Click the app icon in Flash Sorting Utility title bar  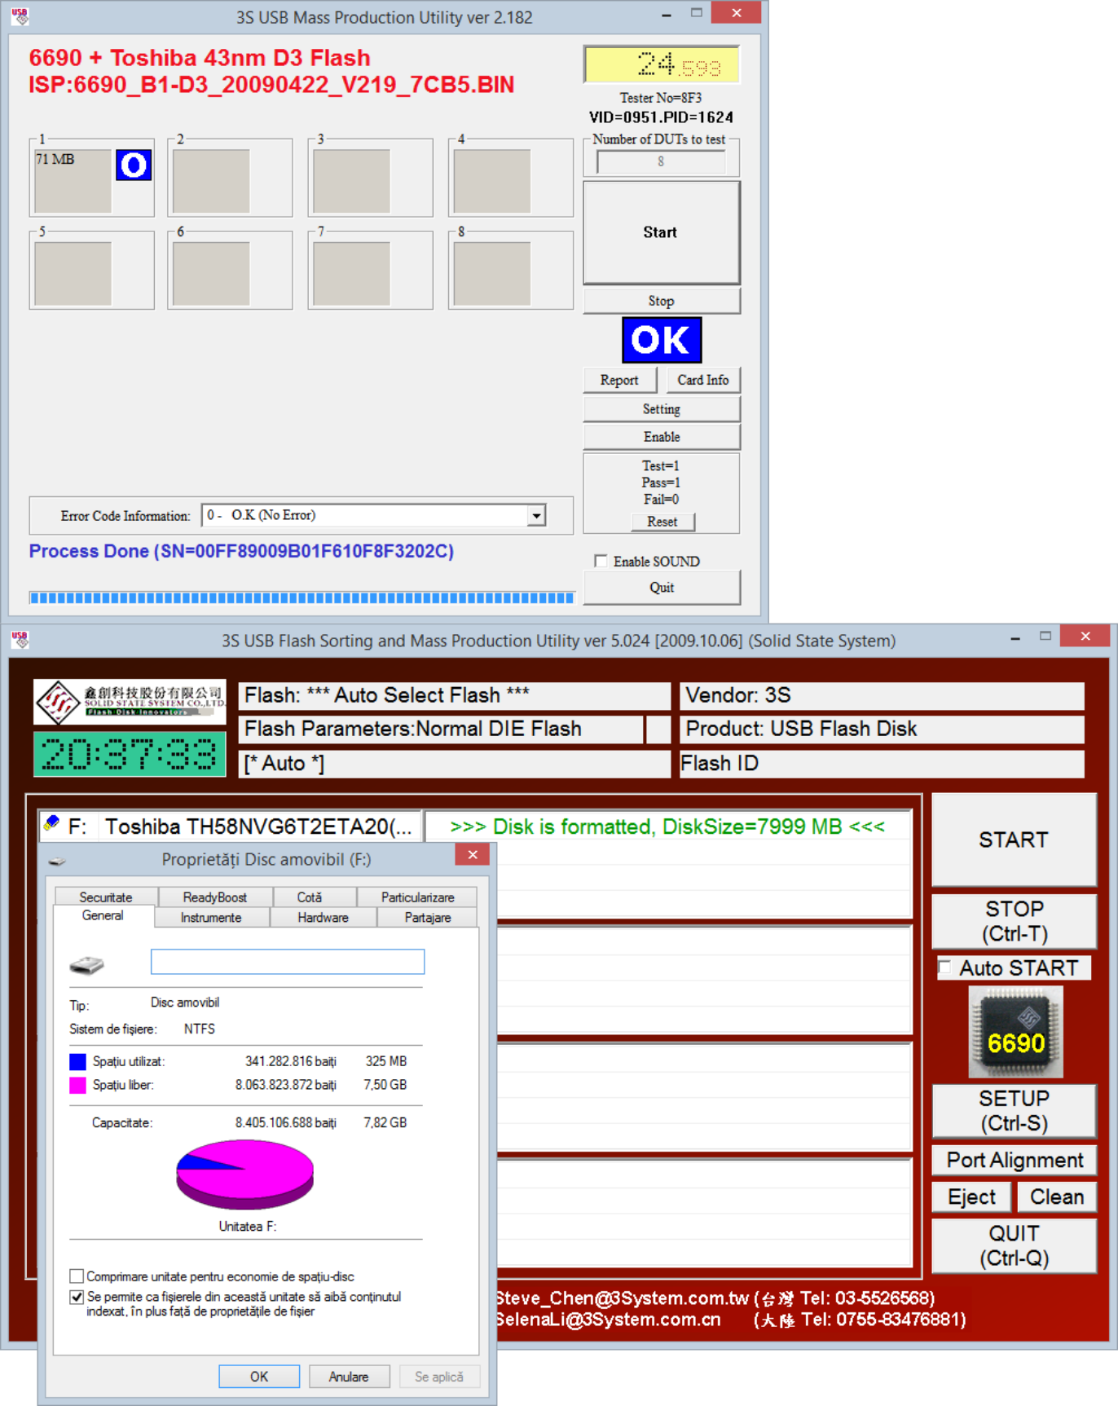[x=20, y=640]
